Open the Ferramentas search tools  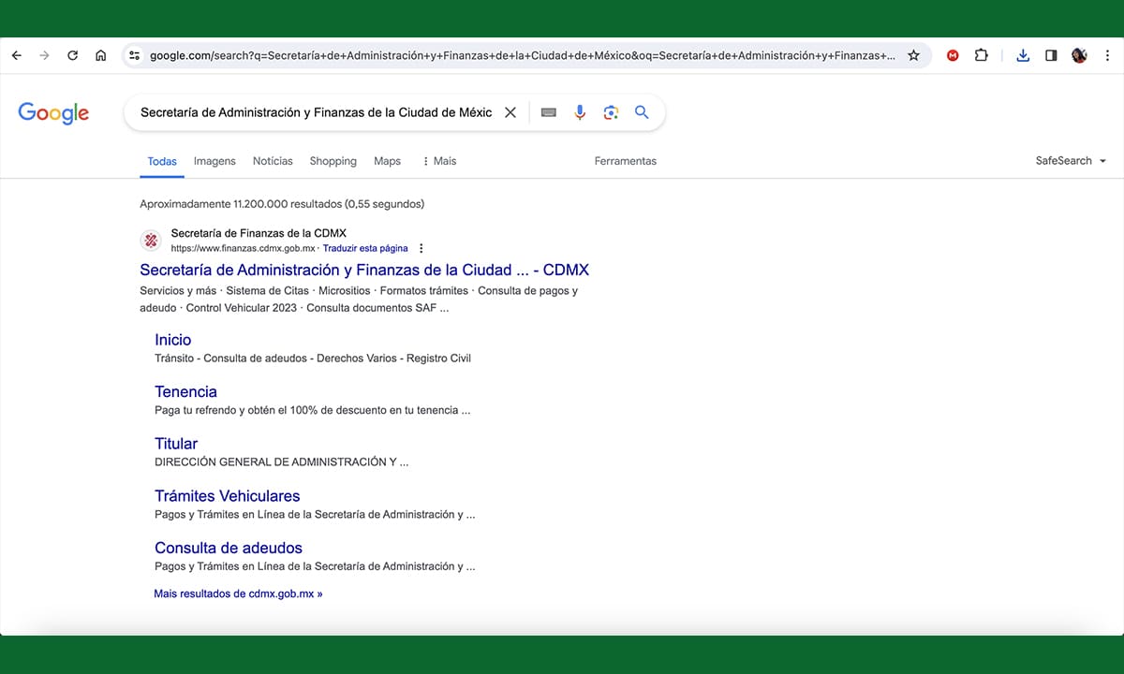tap(625, 161)
